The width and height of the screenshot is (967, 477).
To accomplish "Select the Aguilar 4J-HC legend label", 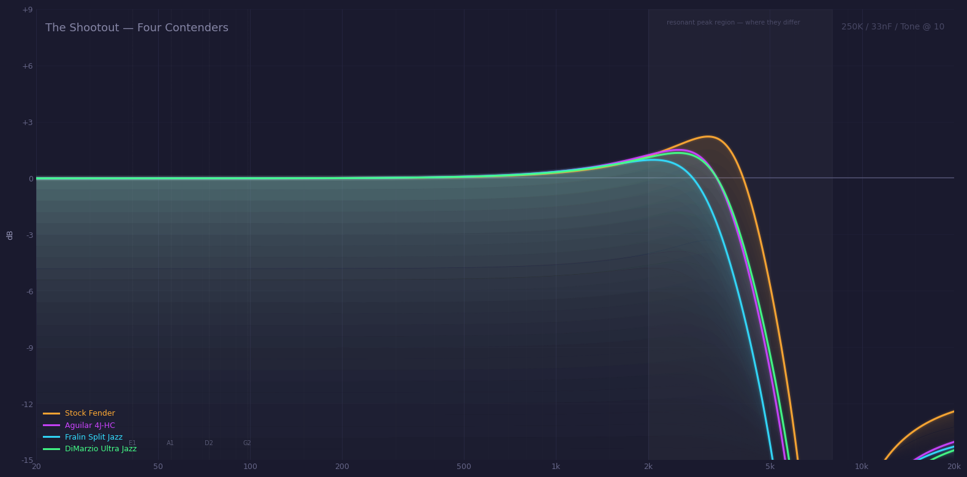I will [89, 425].
